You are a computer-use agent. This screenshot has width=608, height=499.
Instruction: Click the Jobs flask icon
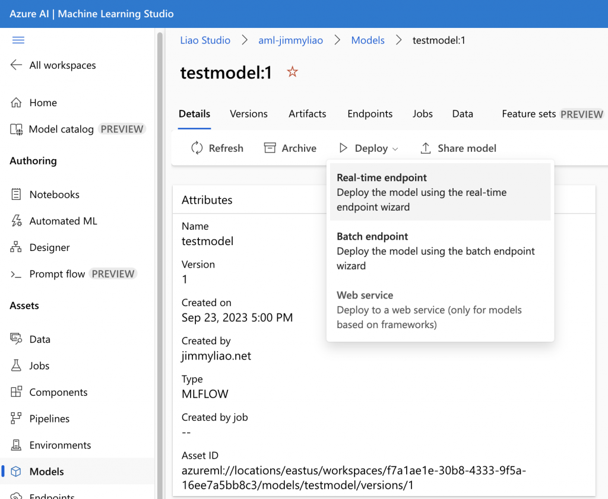pyautogui.click(x=16, y=365)
